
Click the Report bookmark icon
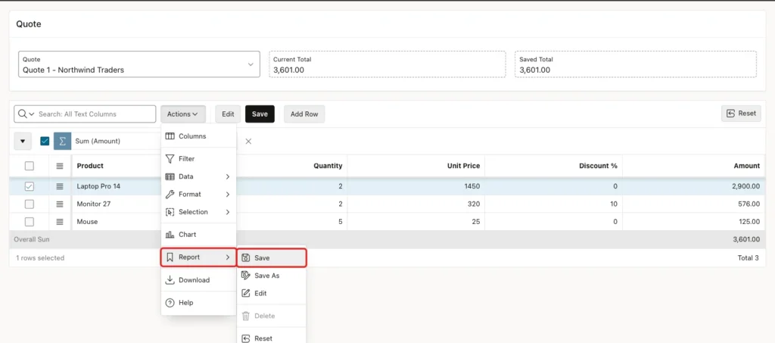170,257
